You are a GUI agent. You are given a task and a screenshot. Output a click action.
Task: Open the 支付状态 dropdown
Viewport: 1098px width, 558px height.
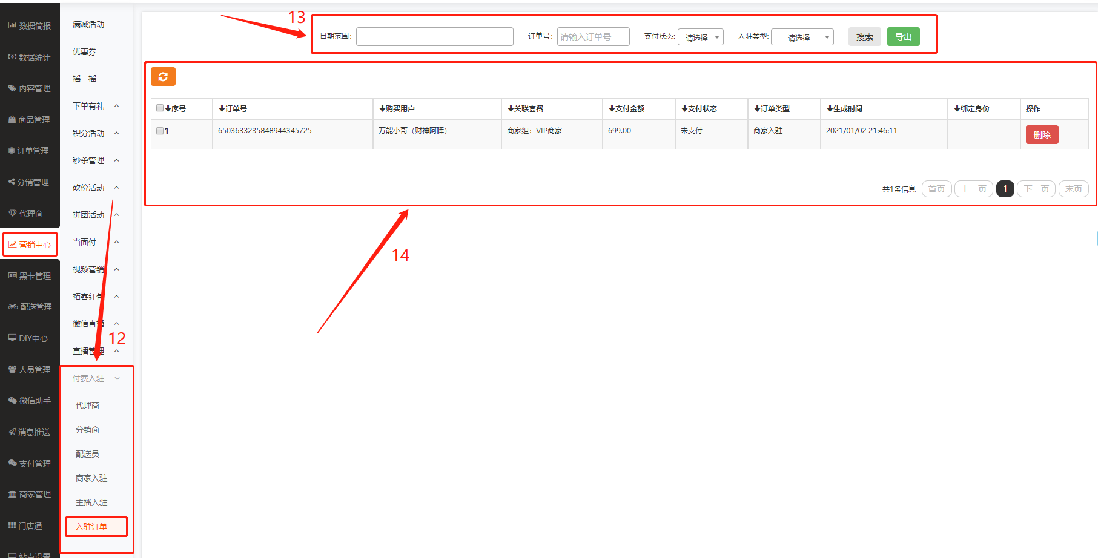(x=700, y=38)
